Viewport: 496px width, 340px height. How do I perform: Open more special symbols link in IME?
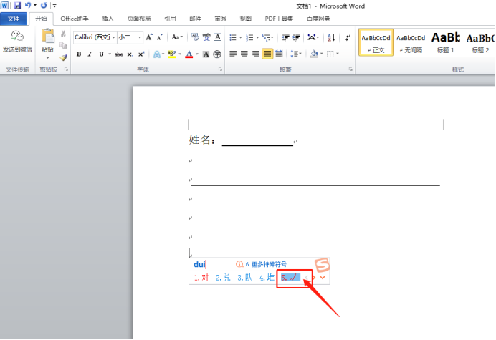[266, 264]
